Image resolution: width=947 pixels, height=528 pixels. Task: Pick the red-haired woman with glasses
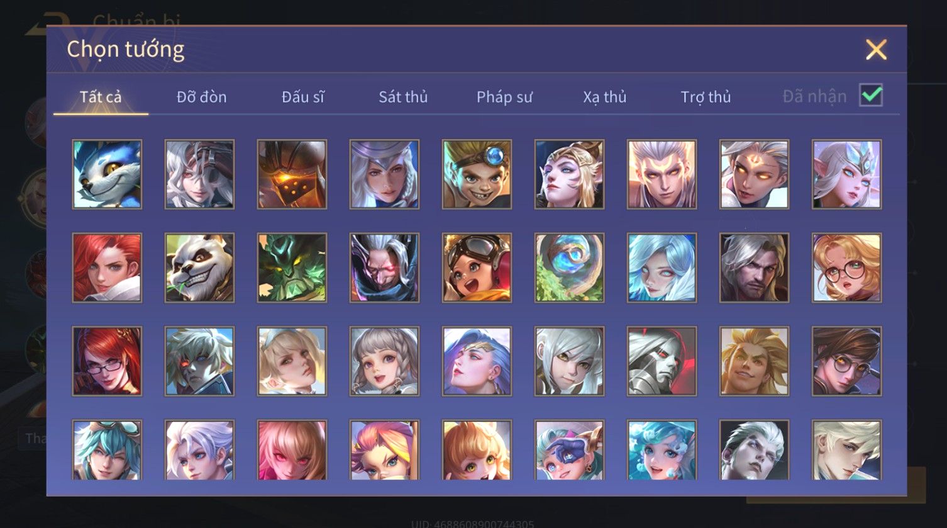107,361
